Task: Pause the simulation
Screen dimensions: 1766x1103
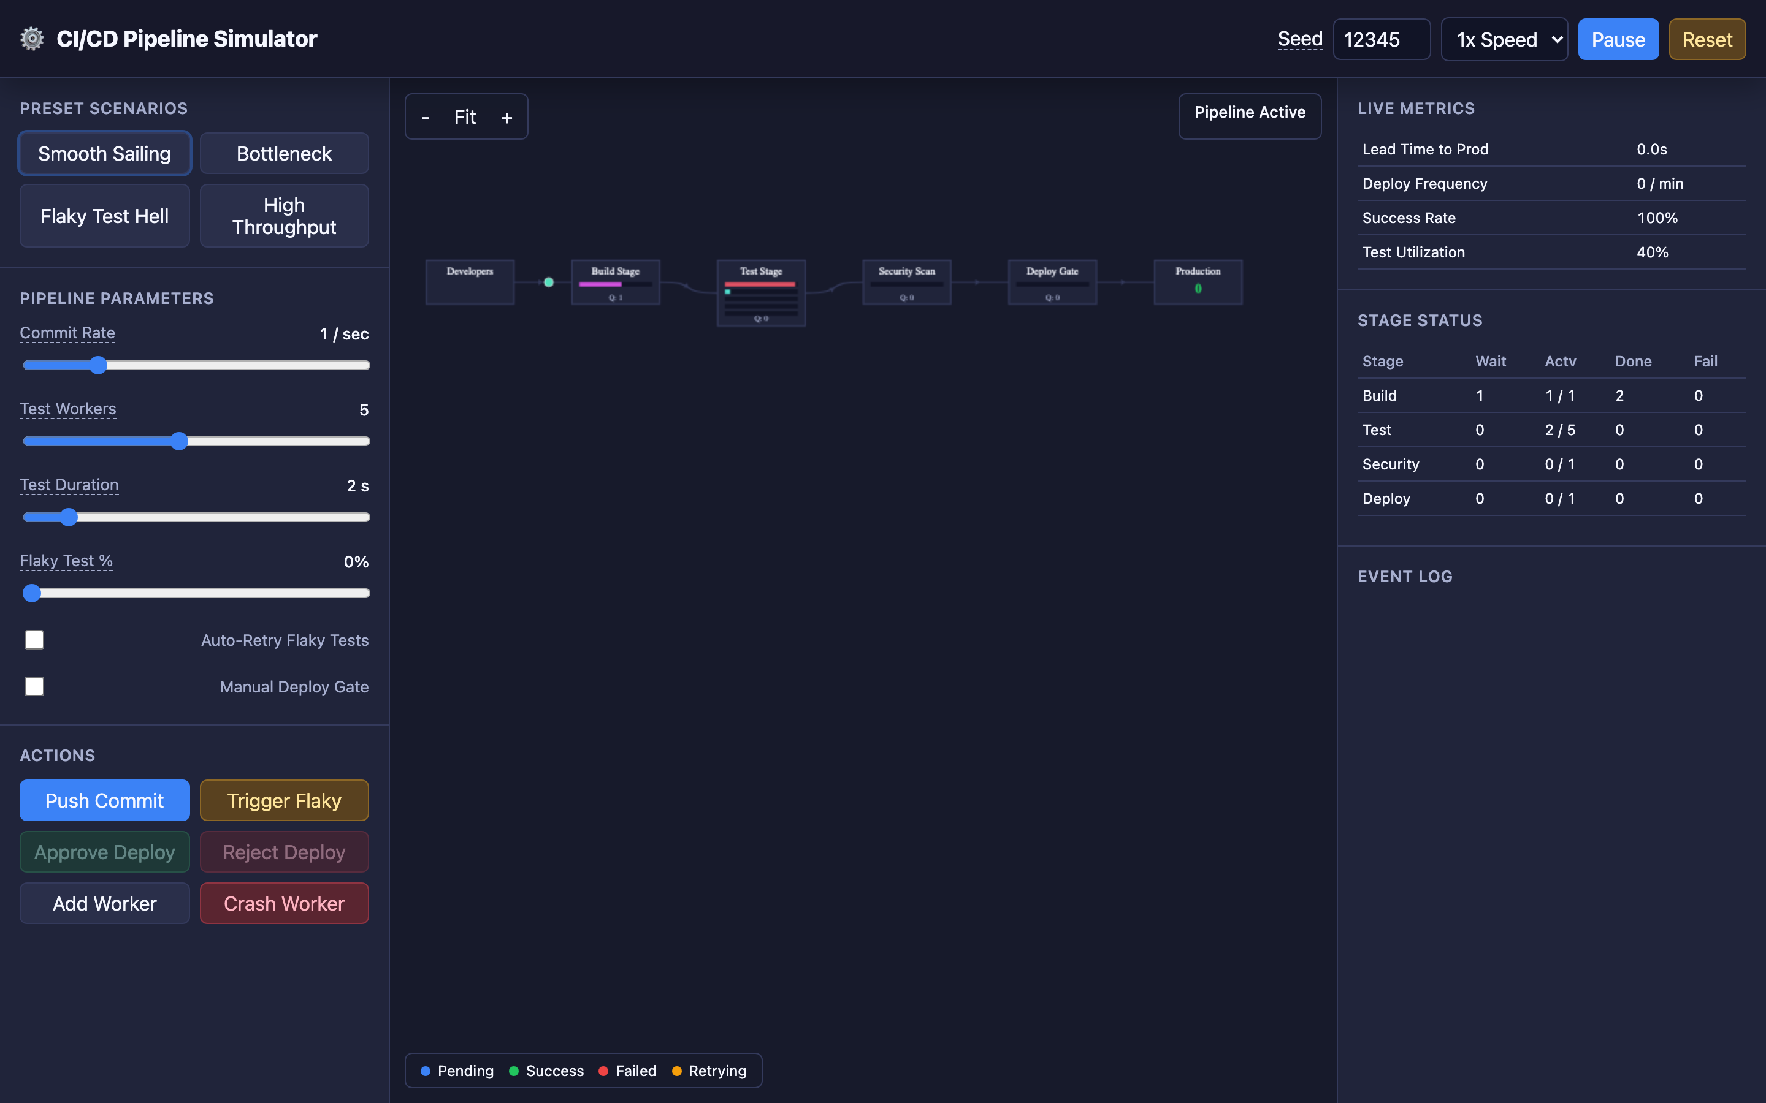Action: tap(1618, 39)
